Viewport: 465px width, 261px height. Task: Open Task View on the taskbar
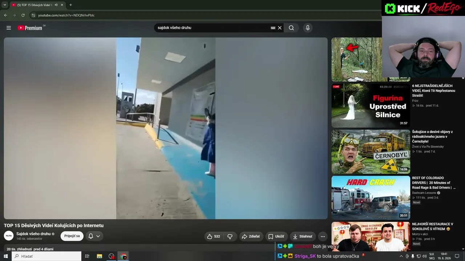tap(87, 256)
